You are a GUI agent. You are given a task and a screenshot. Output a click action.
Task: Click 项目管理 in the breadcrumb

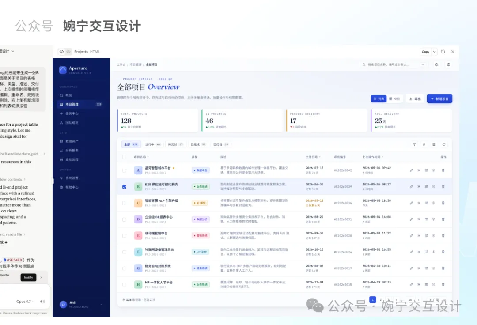click(136, 64)
